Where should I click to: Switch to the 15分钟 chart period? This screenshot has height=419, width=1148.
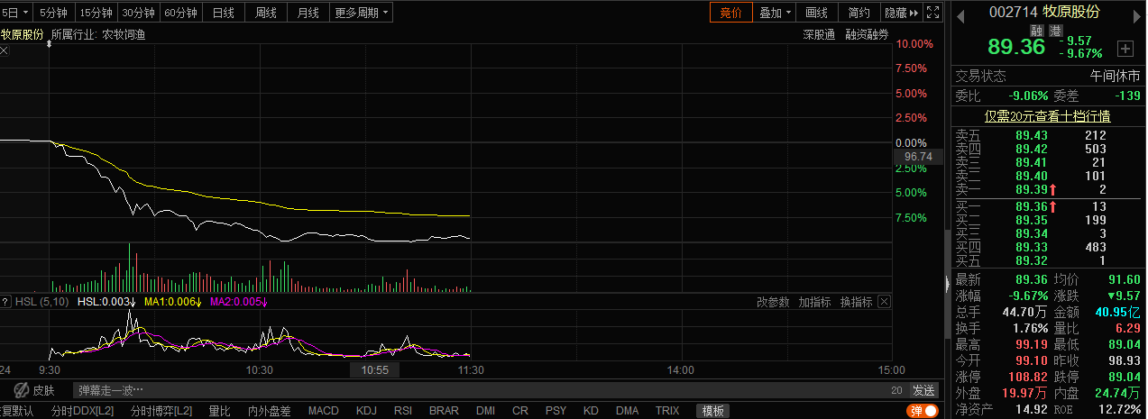click(x=96, y=13)
